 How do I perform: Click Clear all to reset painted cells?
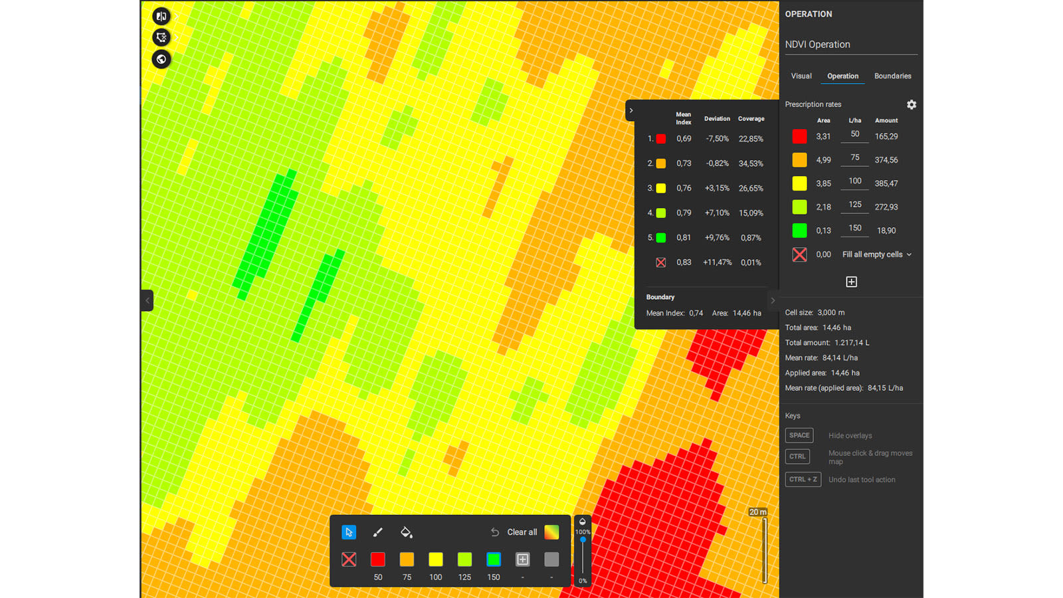coord(522,532)
